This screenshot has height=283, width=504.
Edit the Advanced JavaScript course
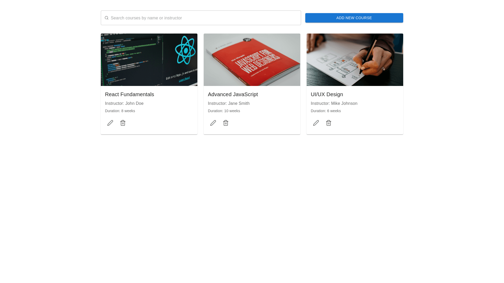213,123
